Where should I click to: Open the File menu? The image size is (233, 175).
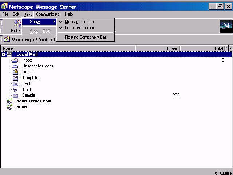[x=5, y=14]
